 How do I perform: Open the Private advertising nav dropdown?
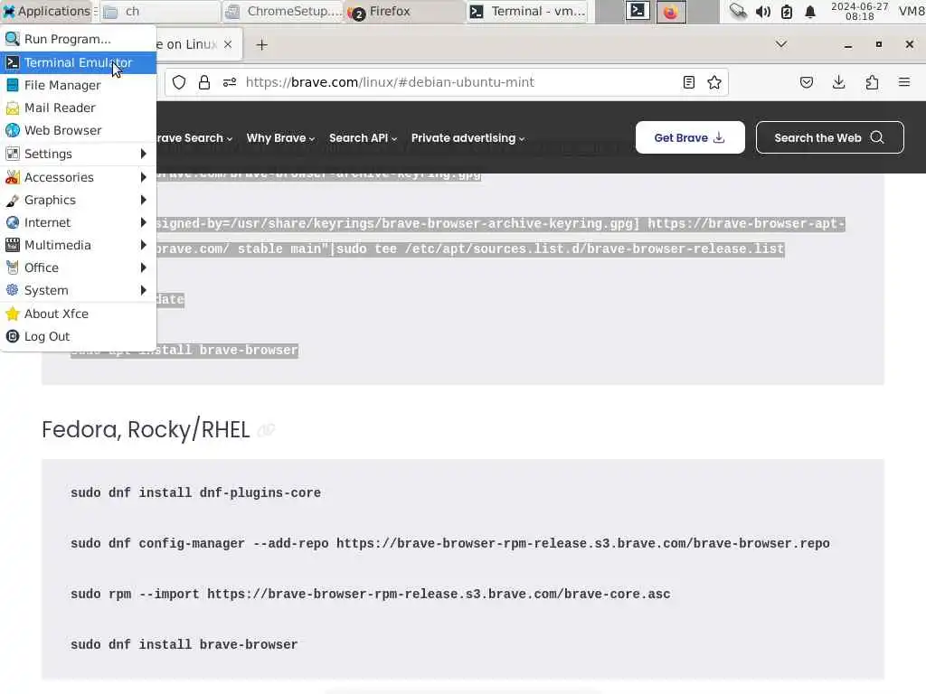pos(468,138)
